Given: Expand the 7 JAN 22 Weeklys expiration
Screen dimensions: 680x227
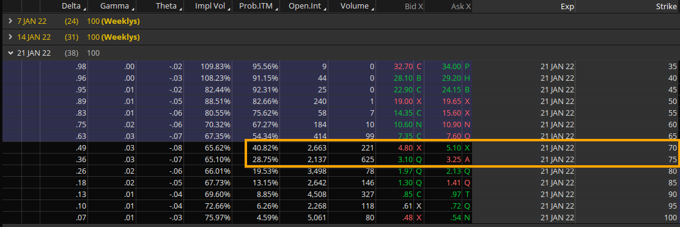Looking at the screenshot, I should 11,21.
